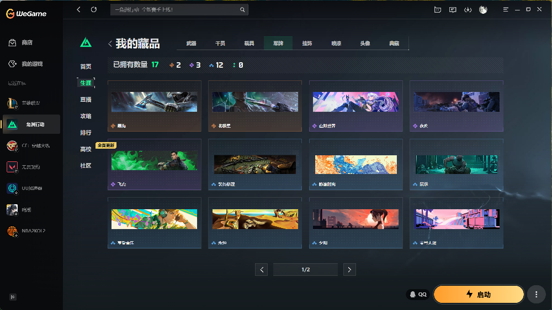Switch to the 挂饰 tab
This screenshot has width=552, height=310.
(x=307, y=43)
